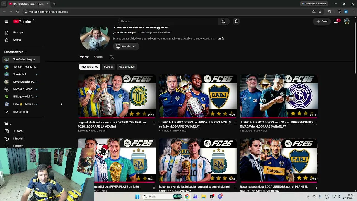Open options for PLANTEL ACTUAL de ARRUABARRENA video
This screenshot has height=201, width=357.
[x=316, y=188]
